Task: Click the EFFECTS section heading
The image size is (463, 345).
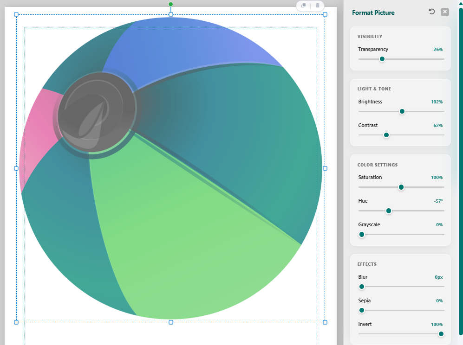Action: pos(367,264)
